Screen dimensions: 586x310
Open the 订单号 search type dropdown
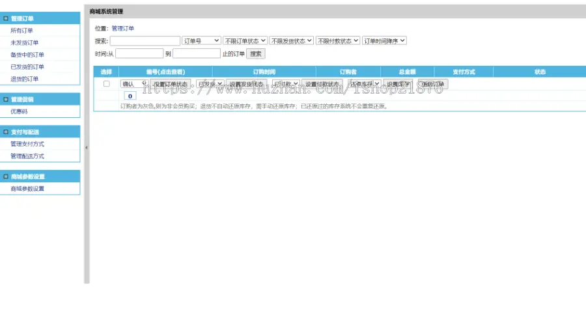point(201,41)
